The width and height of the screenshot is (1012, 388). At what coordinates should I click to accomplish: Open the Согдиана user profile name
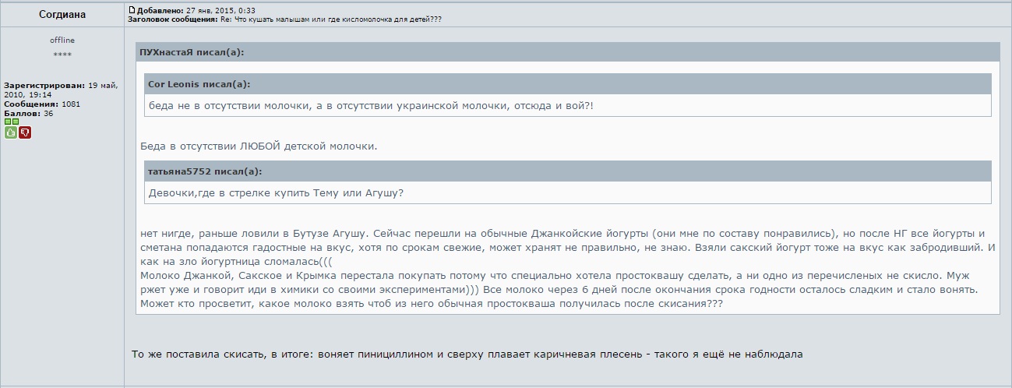point(62,14)
